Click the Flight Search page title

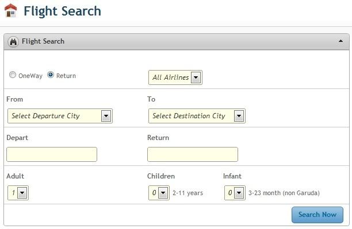[x=63, y=11]
